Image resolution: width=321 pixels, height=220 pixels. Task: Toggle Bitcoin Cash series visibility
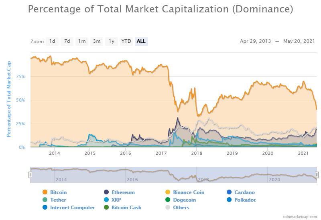tap(126, 208)
